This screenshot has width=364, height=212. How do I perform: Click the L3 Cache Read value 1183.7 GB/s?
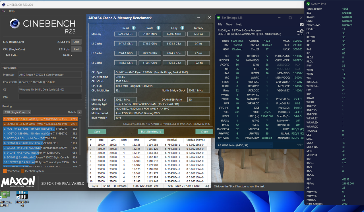(125, 63)
